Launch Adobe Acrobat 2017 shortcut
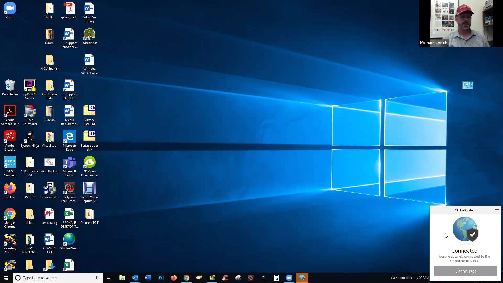This screenshot has width=503, height=283. [10, 115]
